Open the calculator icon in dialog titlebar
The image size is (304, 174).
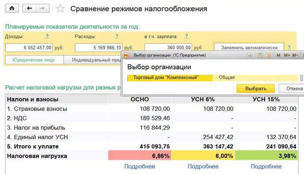tap(260, 55)
